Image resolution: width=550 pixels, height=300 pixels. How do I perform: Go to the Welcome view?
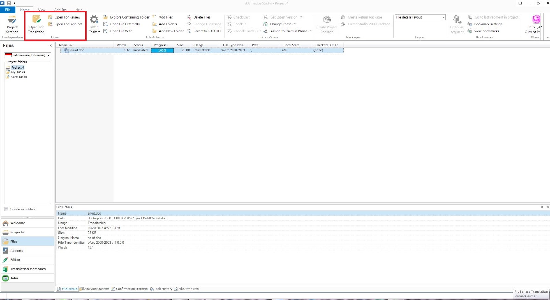[x=27, y=223]
